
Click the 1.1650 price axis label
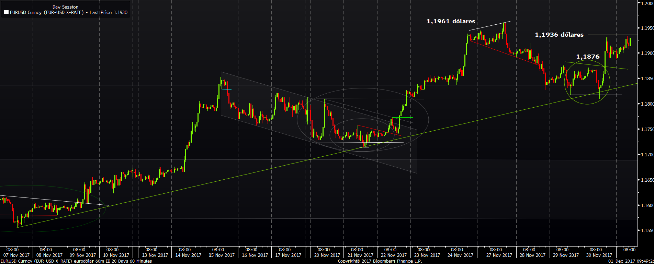coord(647,180)
